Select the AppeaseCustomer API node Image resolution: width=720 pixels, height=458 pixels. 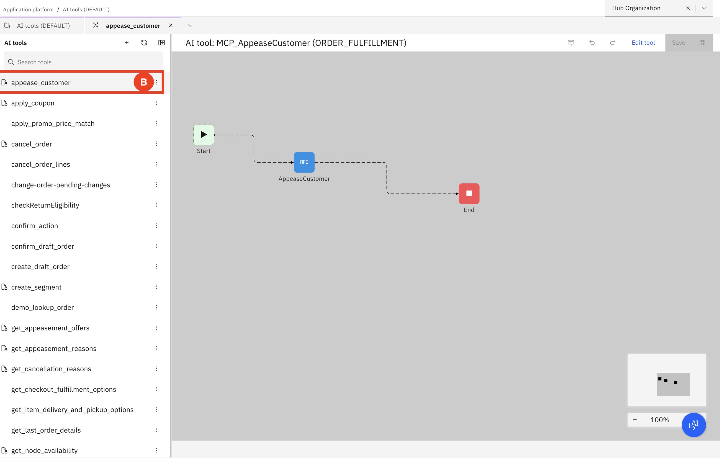[304, 162]
